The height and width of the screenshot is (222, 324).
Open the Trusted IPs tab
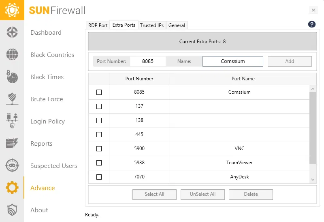click(x=152, y=25)
